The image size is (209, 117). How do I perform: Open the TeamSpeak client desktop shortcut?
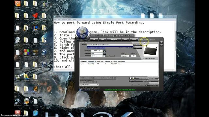point(17,102)
